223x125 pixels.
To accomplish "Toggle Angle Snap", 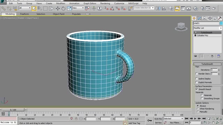I will point(112,8).
